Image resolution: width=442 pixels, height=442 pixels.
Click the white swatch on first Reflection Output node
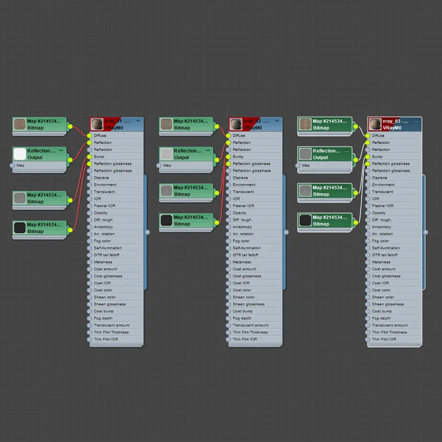[x=20, y=154]
